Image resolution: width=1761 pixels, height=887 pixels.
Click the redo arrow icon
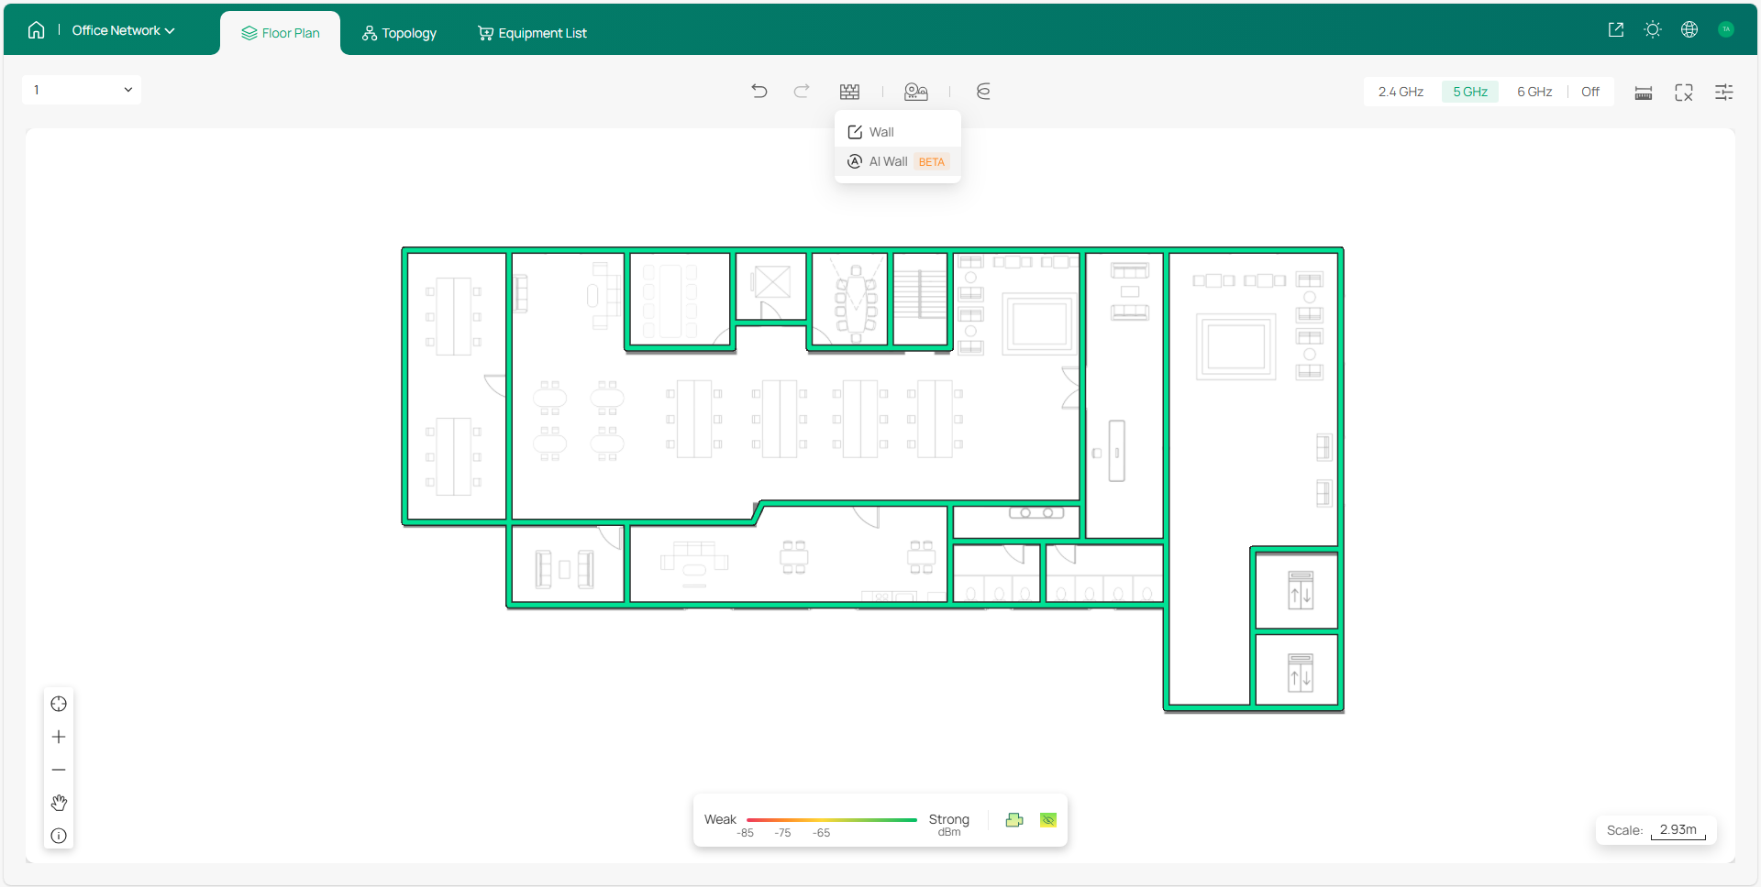pyautogui.click(x=802, y=91)
